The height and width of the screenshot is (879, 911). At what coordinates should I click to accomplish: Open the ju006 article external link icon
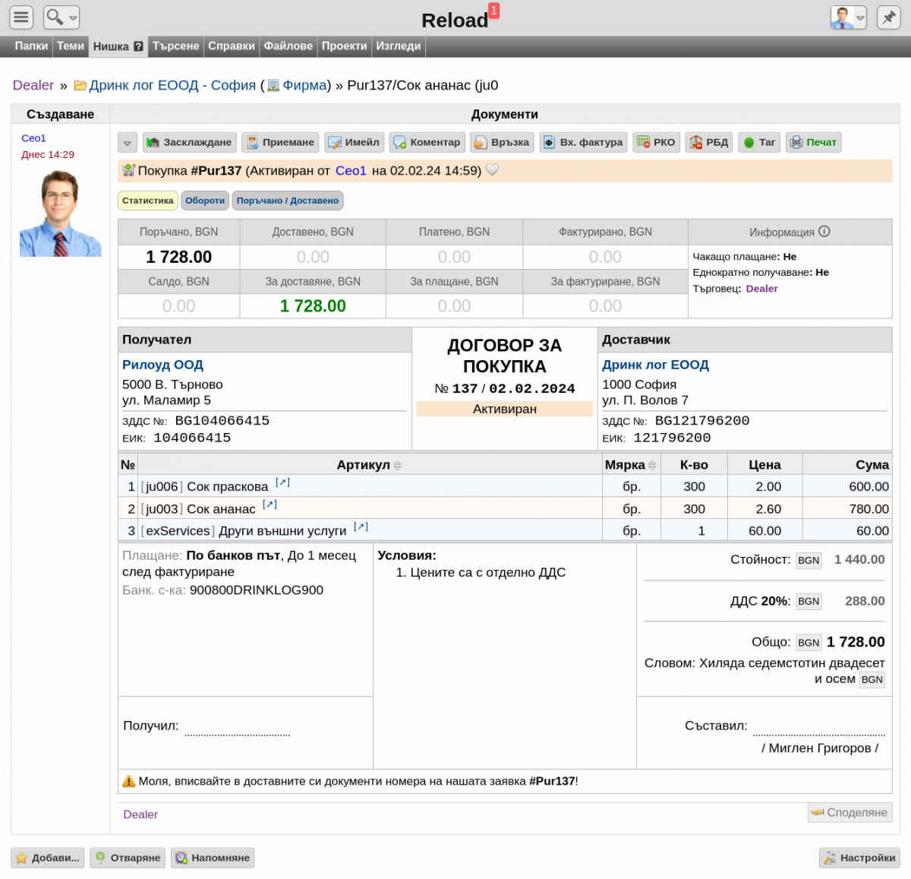282,482
